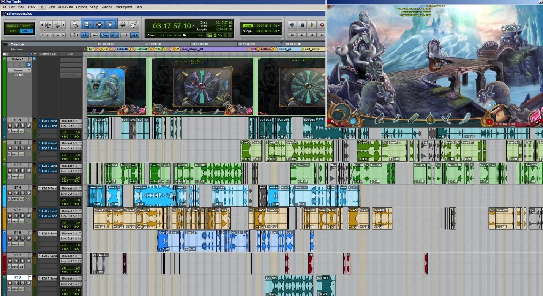Screen dimensions: 543x296
Task: Click the audio waveform zoom icon
Action: [48, 25]
